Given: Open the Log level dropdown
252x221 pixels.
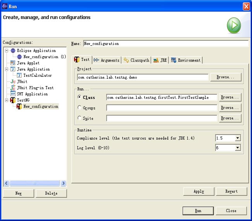Looking at the screenshot, I should pos(238,148).
